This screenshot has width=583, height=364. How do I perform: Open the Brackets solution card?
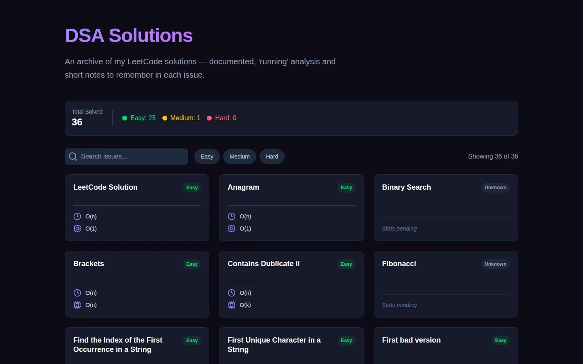point(137,284)
